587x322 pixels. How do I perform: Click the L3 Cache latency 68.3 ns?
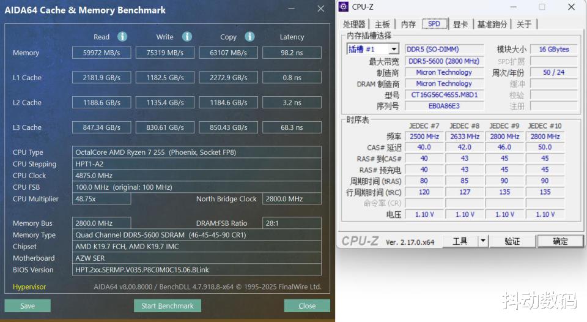(x=292, y=127)
